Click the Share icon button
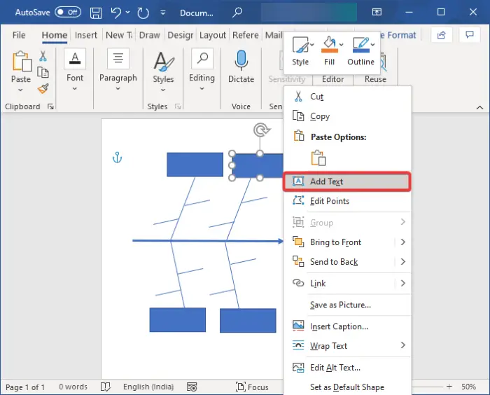This screenshot has width=490, height=395. click(441, 35)
